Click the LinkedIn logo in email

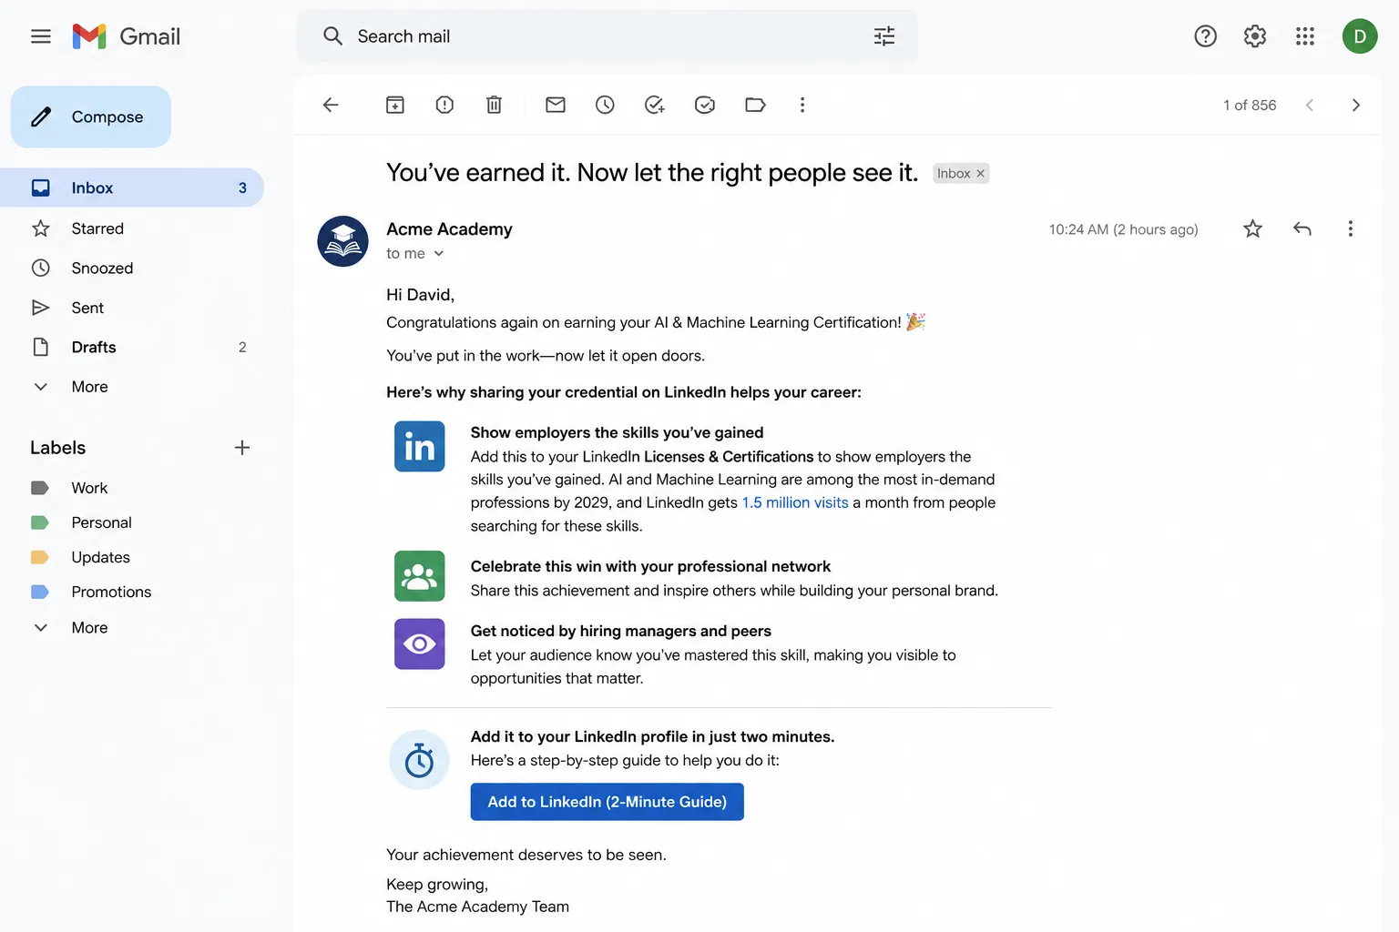coord(420,446)
